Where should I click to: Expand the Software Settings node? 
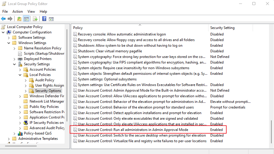9,38
